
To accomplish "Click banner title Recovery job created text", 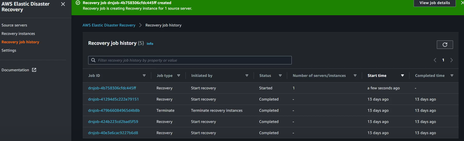I will click(127, 3).
